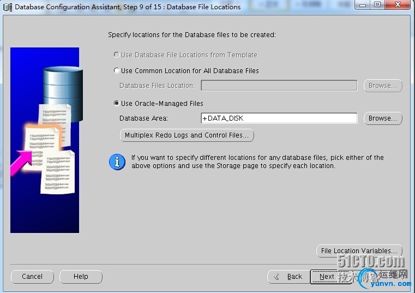This screenshot has width=415, height=293.
Task: Click the blue information icon
Action: pyautogui.click(x=117, y=162)
